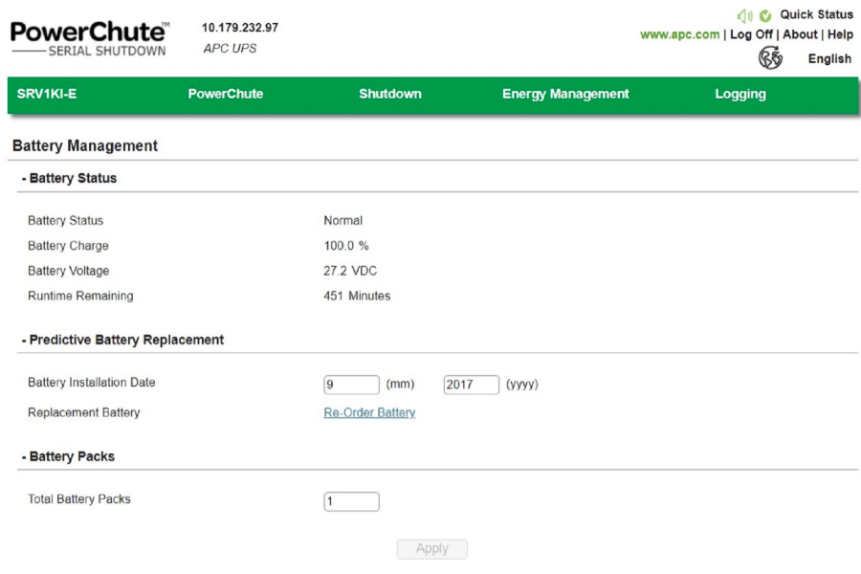This screenshot has height=574, width=861.
Task: Click the APC UPS label
Action: pyautogui.click(x=230, y=49)
